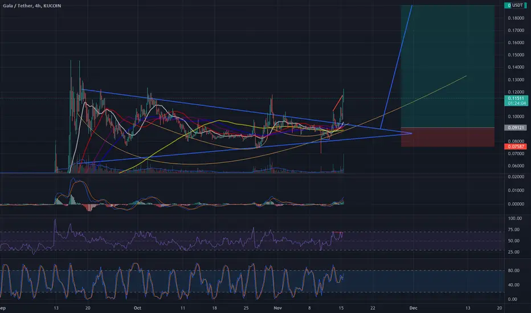This screenshot has height=313, width=531.
Task: Click the 0.13000 price axis label
Action: [516, 80]
